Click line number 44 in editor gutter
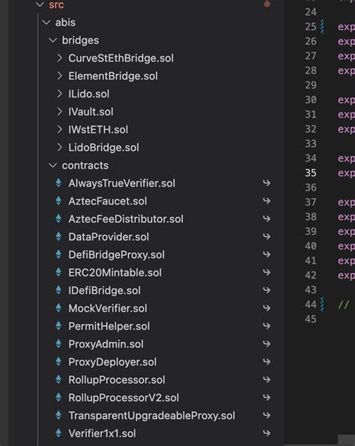Viewport: 355px width, 446px height. [311, 305]
